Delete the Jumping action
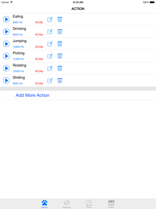This screenshot has height=209, width=156. [x=60, y=44]
